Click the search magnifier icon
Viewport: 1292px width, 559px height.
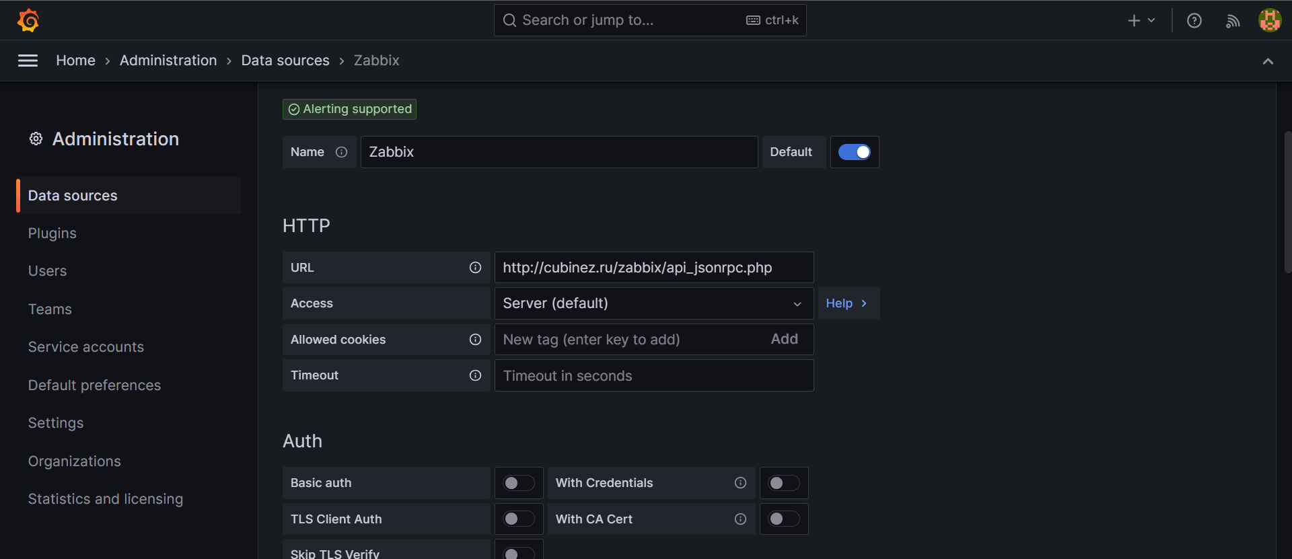[509, 20]
